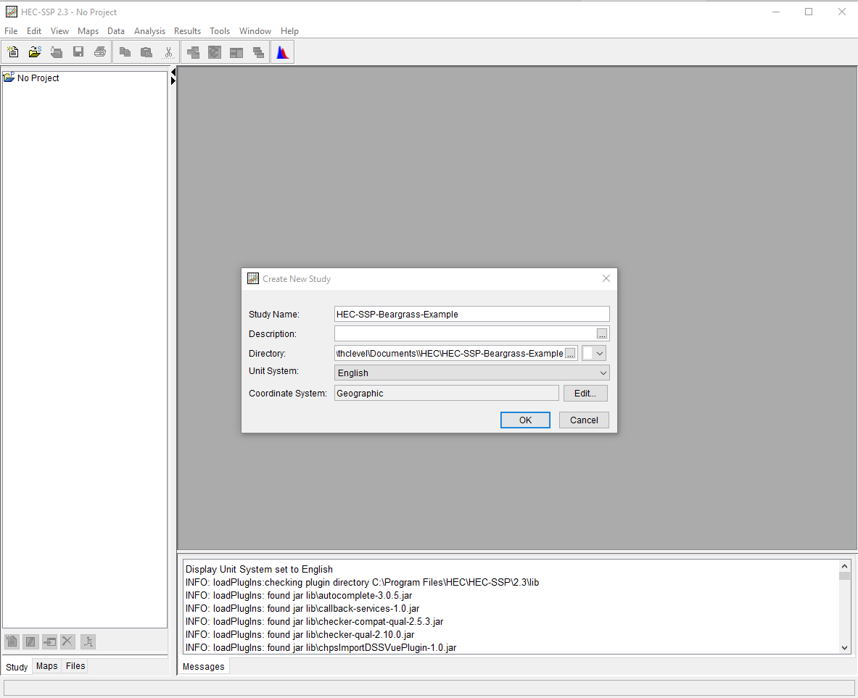Select No Project in the study tree
Screen dimensions: 858x698
coord(38,78)
